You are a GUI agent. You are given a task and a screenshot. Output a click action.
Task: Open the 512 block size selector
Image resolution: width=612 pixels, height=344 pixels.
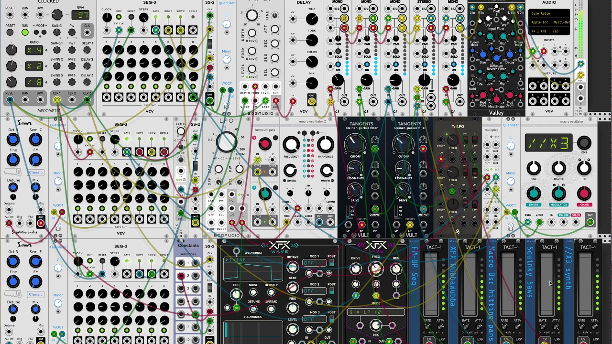tap(560, 31)
